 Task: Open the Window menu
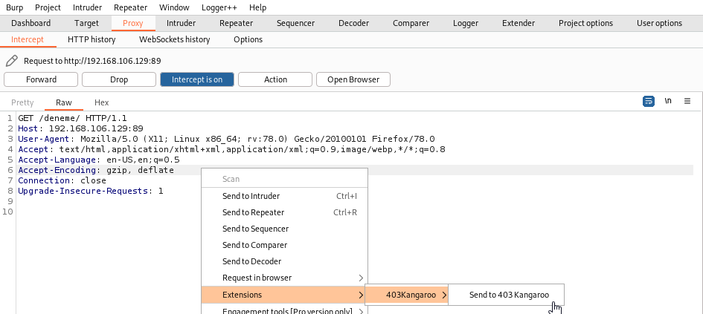(174, 7)
